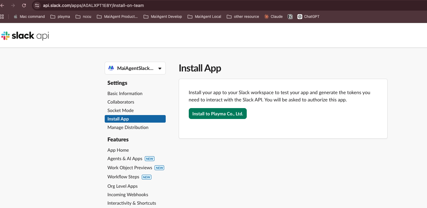Viewport: 427px width, 208px height.
Task: Open the apps grid icon in bookmarks bar
Action: [2, 17]
